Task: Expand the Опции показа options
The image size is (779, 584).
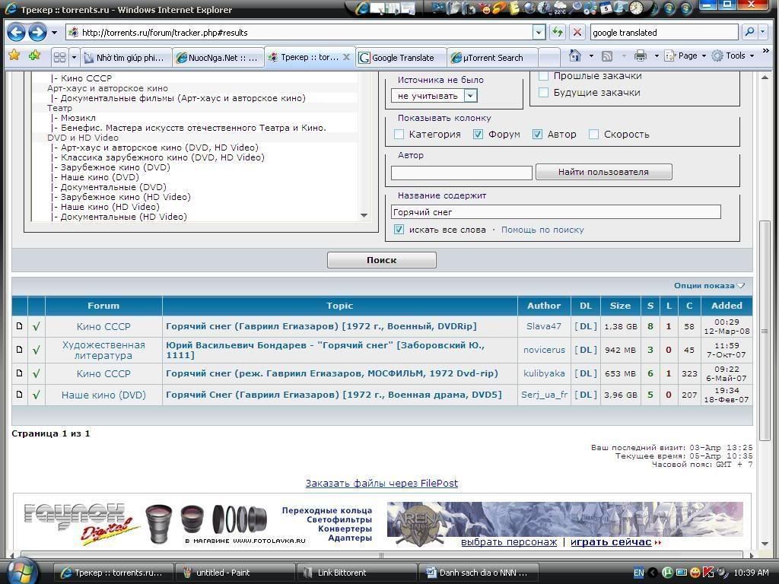Action: (x=709, y=286)
